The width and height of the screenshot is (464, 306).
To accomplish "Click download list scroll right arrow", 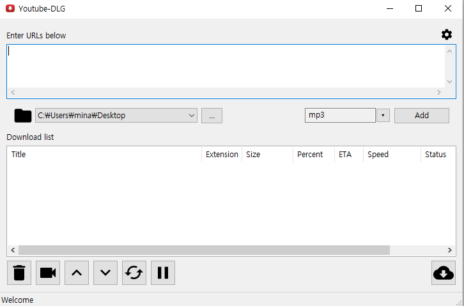I will click(450, 250).
